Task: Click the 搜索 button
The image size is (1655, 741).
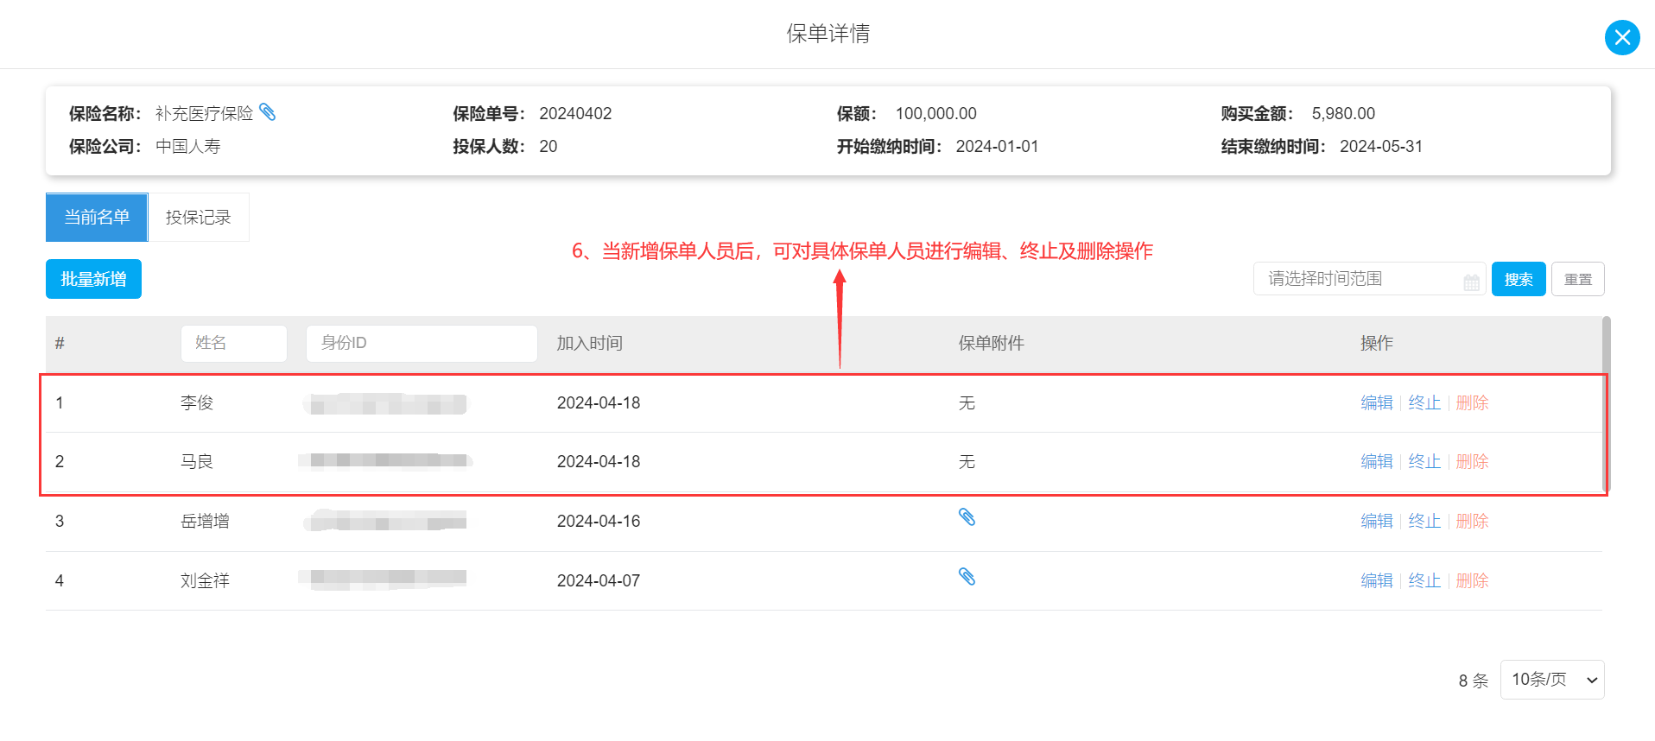Action: click(1519, 279)
